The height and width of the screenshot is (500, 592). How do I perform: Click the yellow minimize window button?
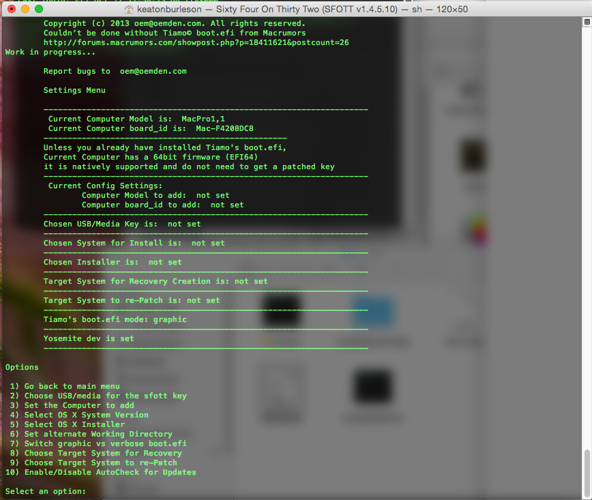[x=25, y=9]
